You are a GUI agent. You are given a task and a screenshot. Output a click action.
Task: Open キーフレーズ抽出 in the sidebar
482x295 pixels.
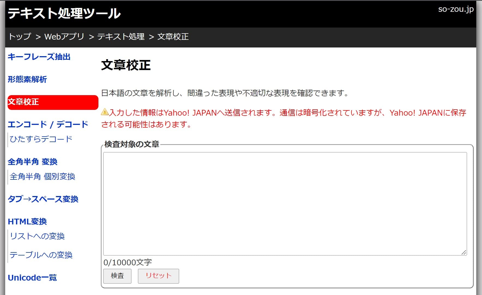(39, 57)
